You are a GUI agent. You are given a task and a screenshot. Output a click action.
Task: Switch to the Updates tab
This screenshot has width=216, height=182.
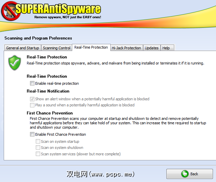152,48
